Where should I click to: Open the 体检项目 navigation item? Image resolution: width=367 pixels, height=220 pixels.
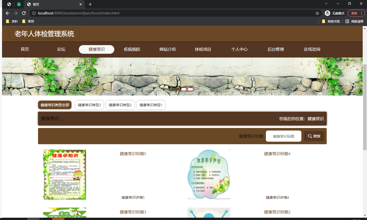click(x=203, y=49)
